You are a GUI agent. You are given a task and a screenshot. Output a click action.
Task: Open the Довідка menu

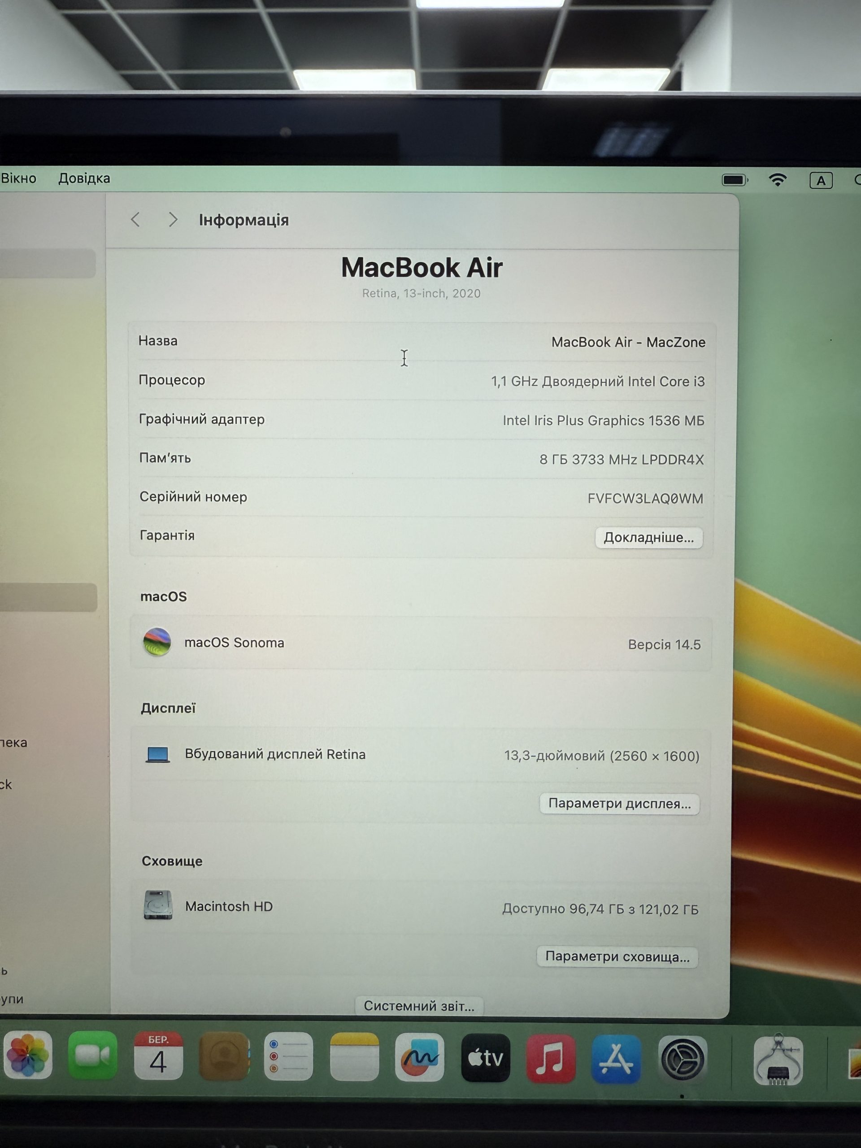84,178
